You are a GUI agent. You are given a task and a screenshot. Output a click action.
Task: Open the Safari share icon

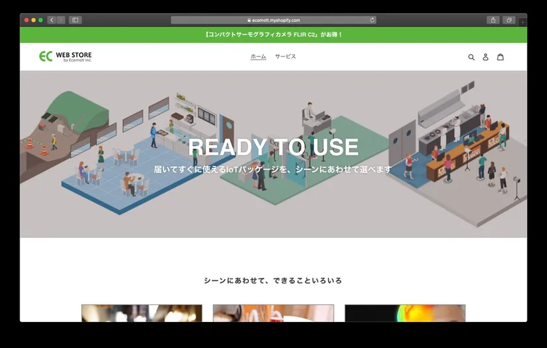click(x=493, y=20)
